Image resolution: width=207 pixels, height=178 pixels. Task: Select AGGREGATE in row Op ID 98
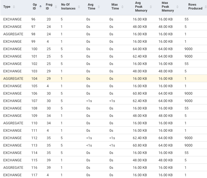(13, 34)
